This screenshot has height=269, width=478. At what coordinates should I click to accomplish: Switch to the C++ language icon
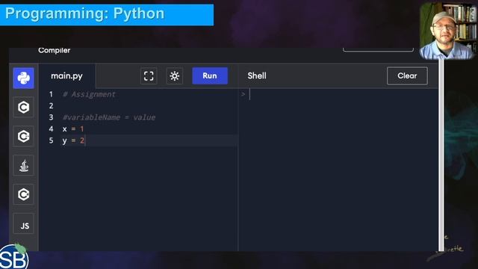[x=23, y=136]
